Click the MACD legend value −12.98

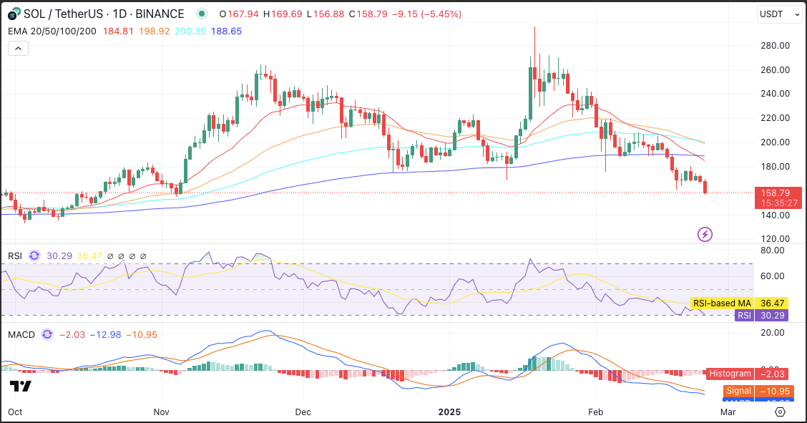[105, 334]
